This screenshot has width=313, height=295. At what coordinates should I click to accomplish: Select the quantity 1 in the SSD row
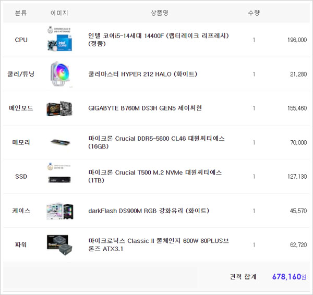[254, 177]
